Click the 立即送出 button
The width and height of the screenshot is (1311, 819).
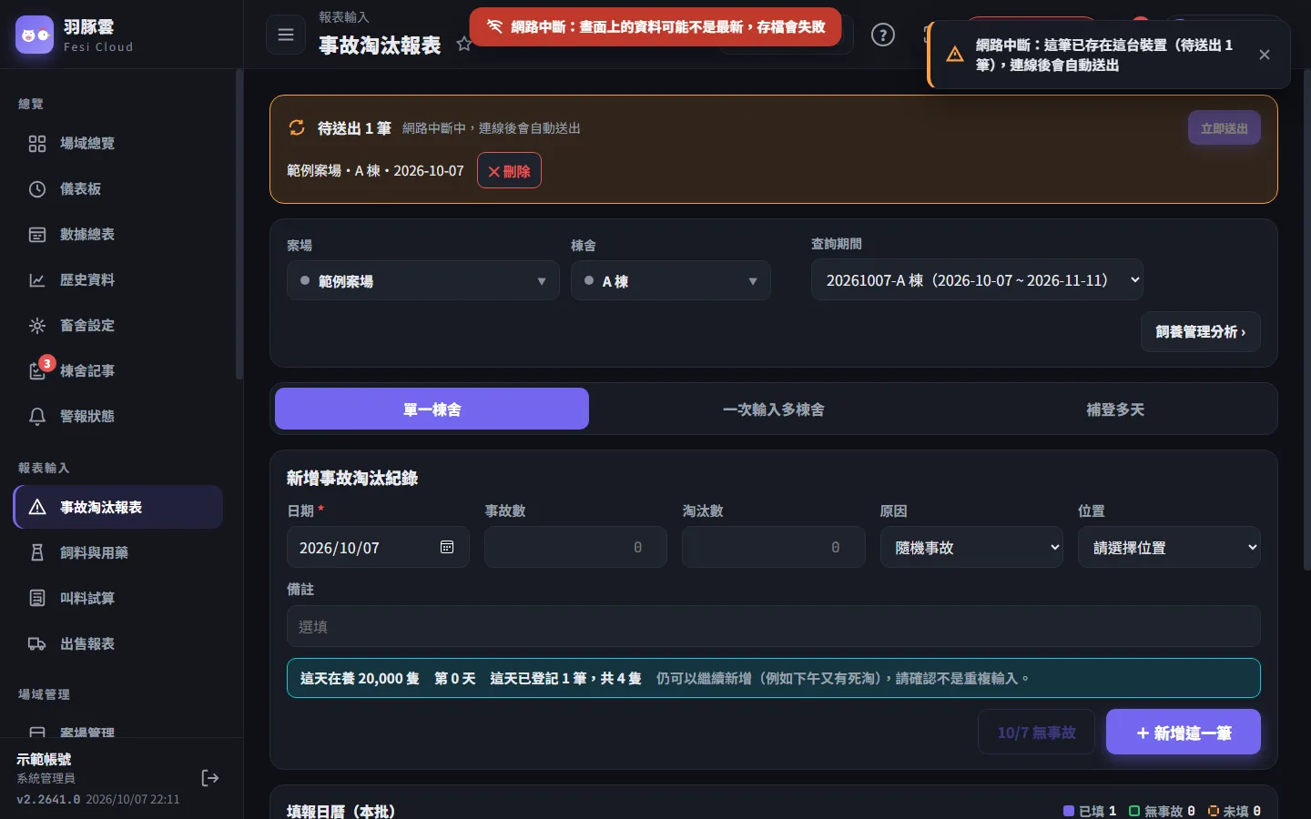coord(1224,128)
